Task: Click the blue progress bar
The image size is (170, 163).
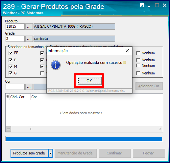Action: (84, 139)
